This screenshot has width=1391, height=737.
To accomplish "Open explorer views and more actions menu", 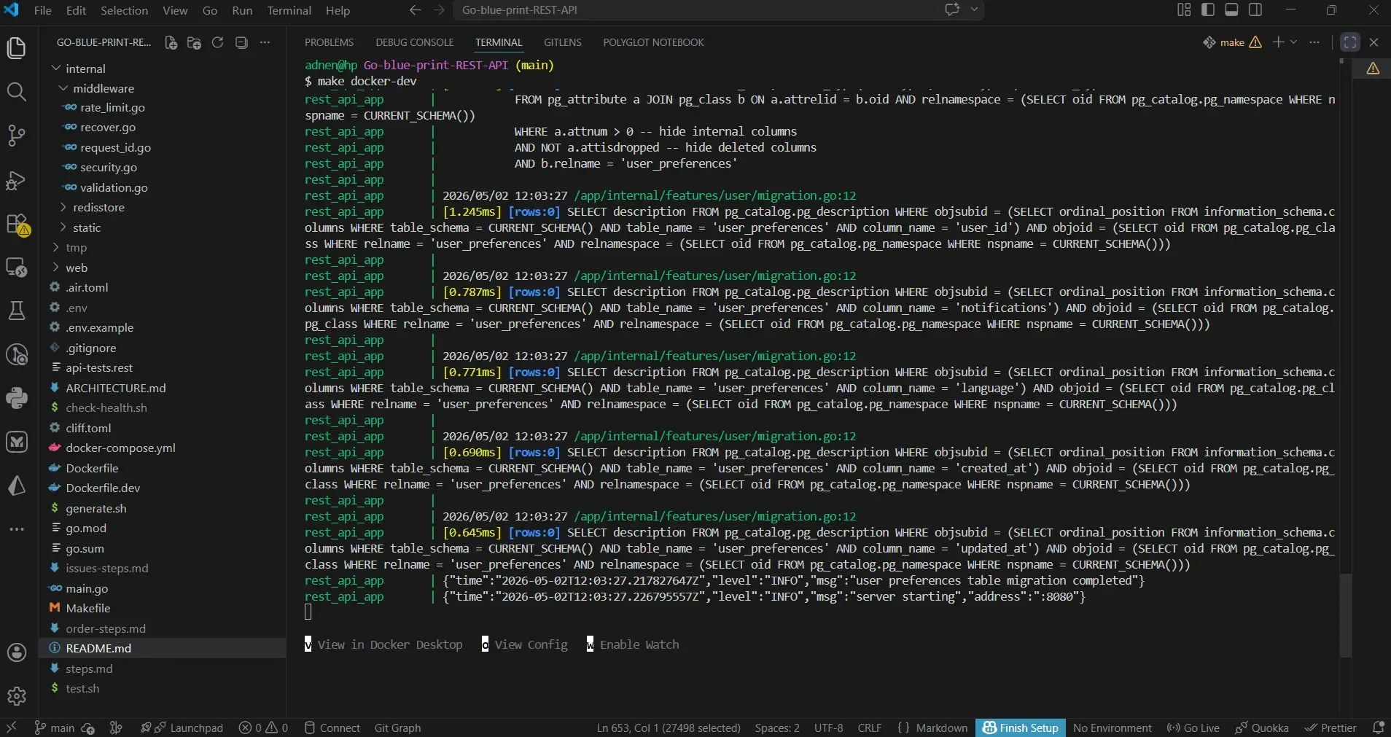I will pos(265,43).
